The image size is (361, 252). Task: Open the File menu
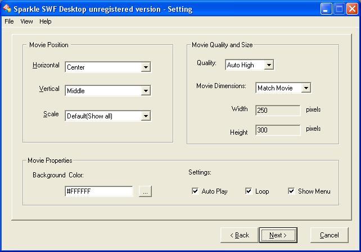(x=9, y=21)
